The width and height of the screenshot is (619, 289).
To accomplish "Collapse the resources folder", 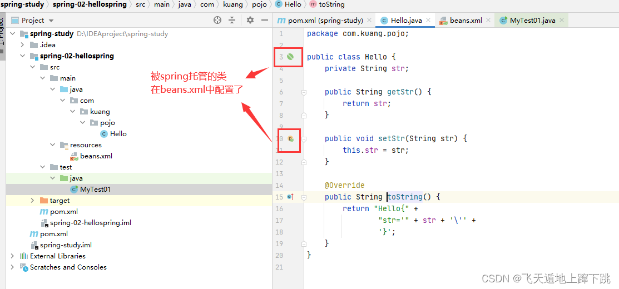I will click(x=53, y=144).
